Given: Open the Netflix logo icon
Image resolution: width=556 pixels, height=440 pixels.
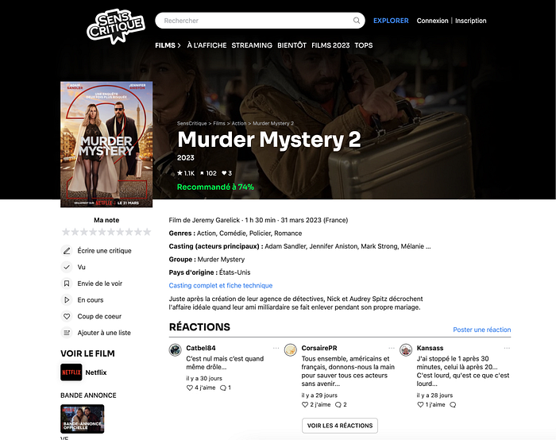Looking at the screenshot, I should (x=71, y=372).
